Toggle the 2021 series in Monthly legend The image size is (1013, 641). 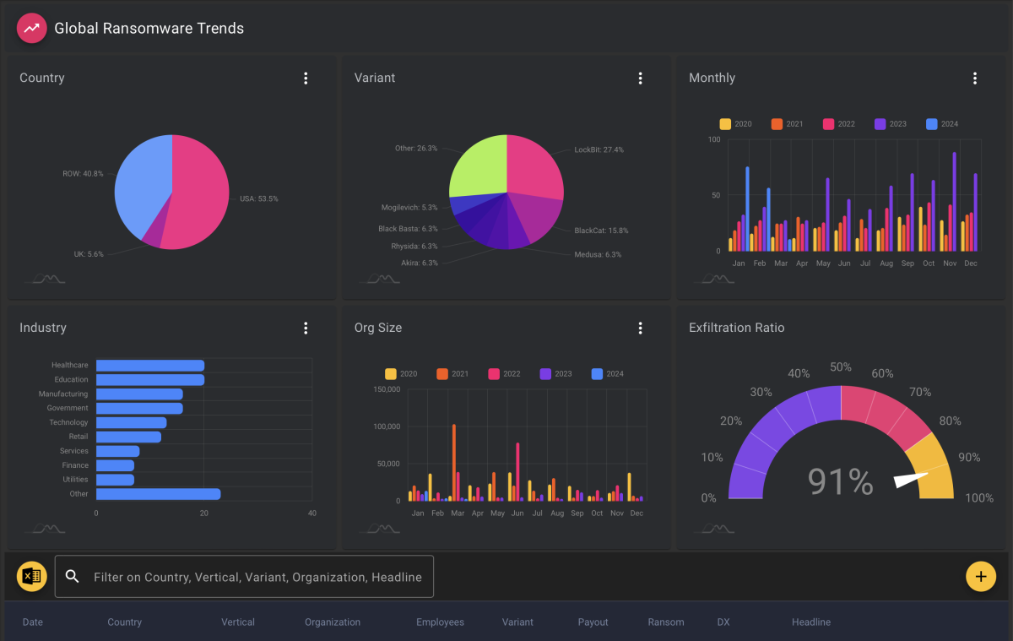787,124
